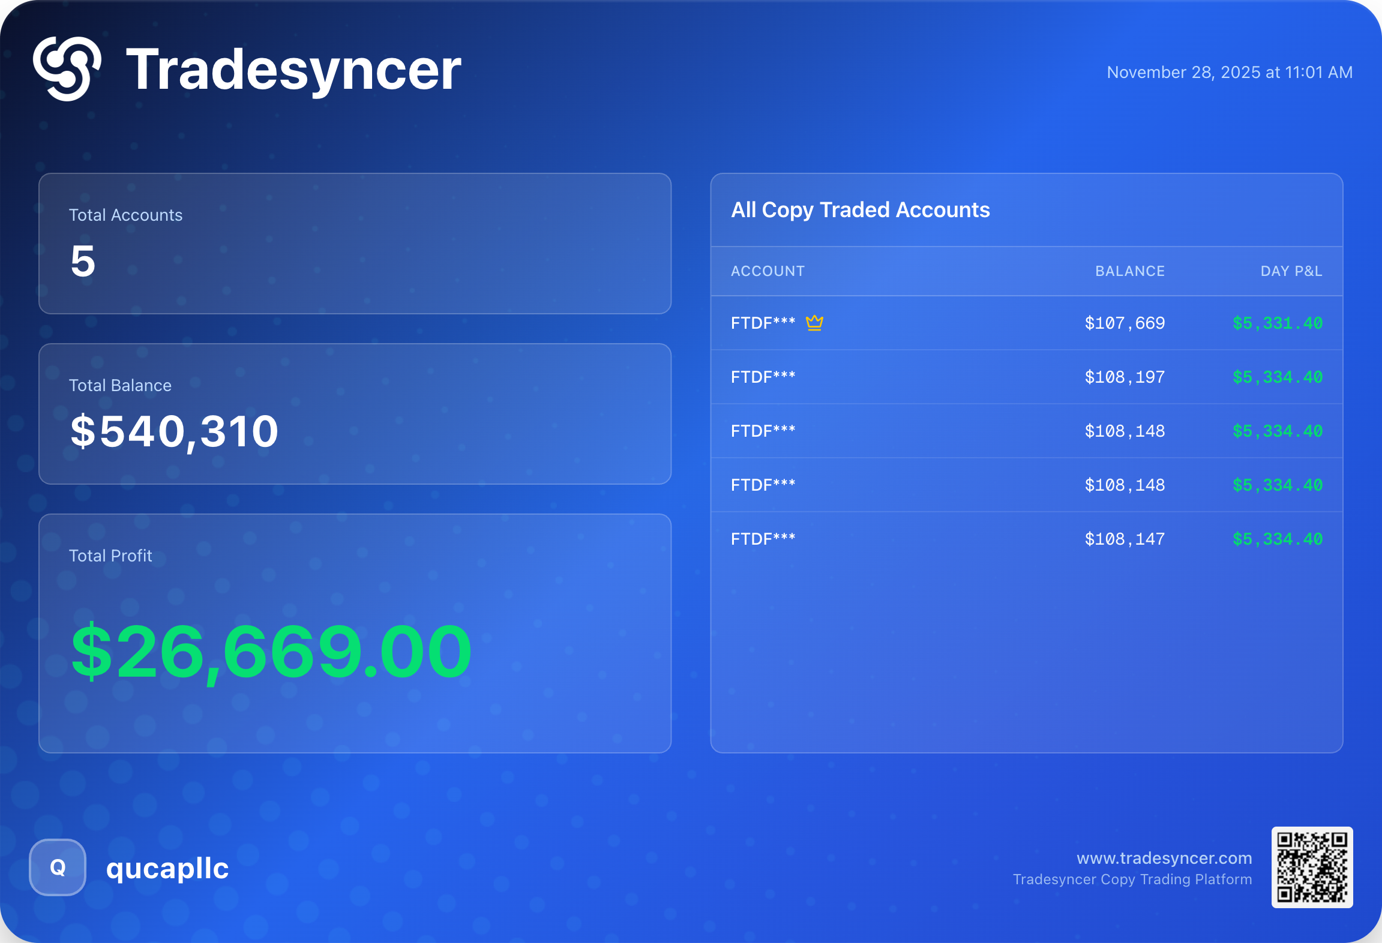
Task: Click the $26,669.00 total profit figure
Action: [271, 651]
